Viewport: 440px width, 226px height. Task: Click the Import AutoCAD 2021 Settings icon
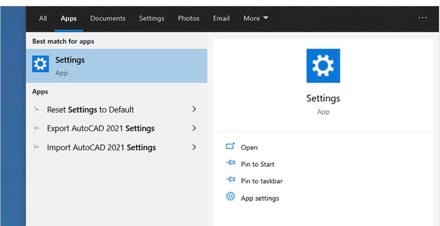point(36,147)
